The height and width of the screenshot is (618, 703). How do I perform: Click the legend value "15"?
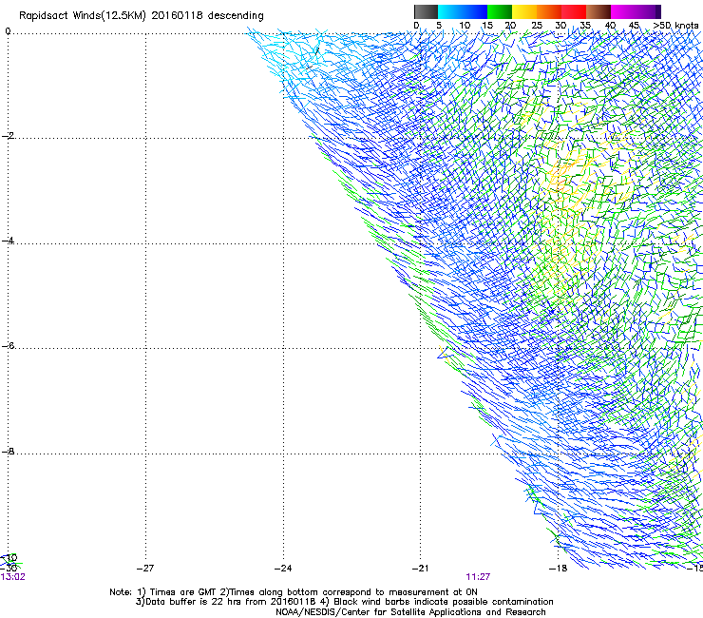(x=487, y=26)
